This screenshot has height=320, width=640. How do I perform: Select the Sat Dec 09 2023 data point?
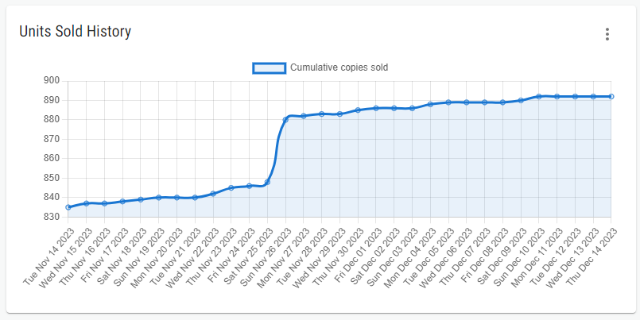(x=521, y=100)
